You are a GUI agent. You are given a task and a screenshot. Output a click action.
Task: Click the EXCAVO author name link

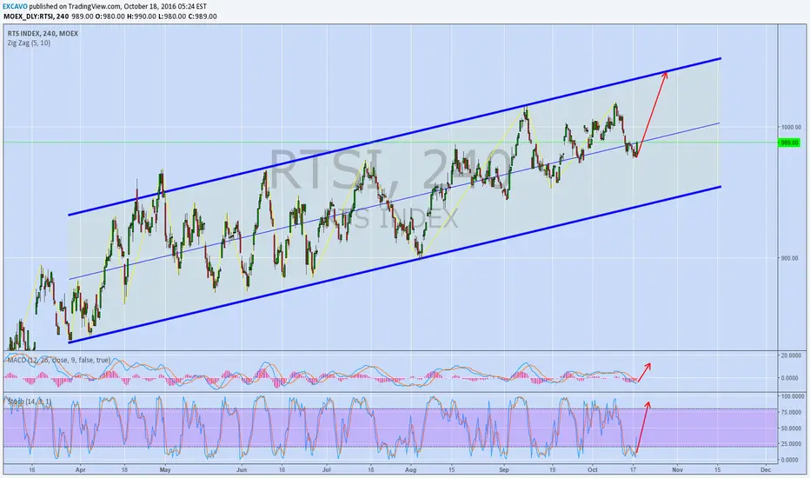click(x=15, y=6)
